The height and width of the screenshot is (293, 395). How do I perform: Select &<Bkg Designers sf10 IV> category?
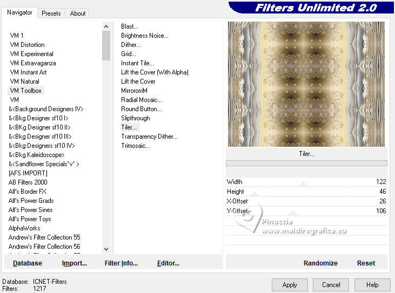(x=42, y=146)
